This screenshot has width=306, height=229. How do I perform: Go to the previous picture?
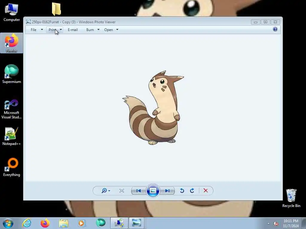pos(139,191)
